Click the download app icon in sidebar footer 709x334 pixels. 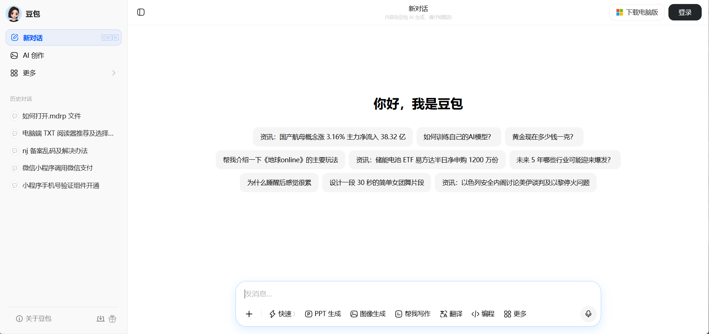pyautogui.click(x=101, y=319)
